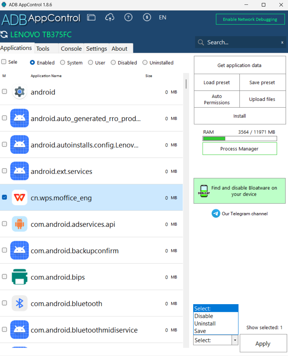Open the folder icon in header
Screen dimensions: 288x356
click(91, 17)
